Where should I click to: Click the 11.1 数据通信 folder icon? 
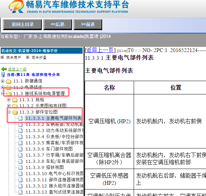point(9,81)
